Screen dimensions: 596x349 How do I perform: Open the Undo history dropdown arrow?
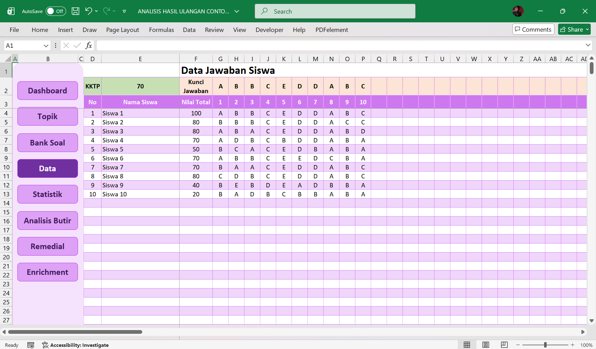(97, 11)
